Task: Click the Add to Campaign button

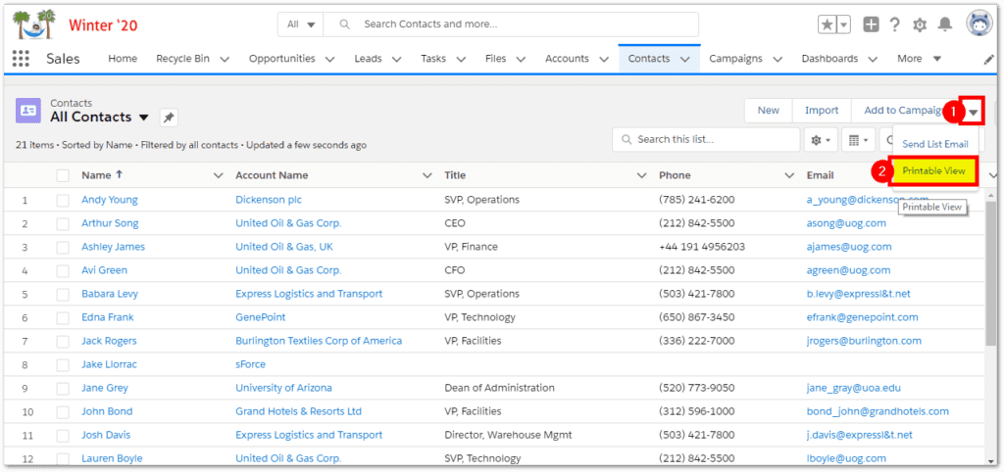Action: click(903, 110)
